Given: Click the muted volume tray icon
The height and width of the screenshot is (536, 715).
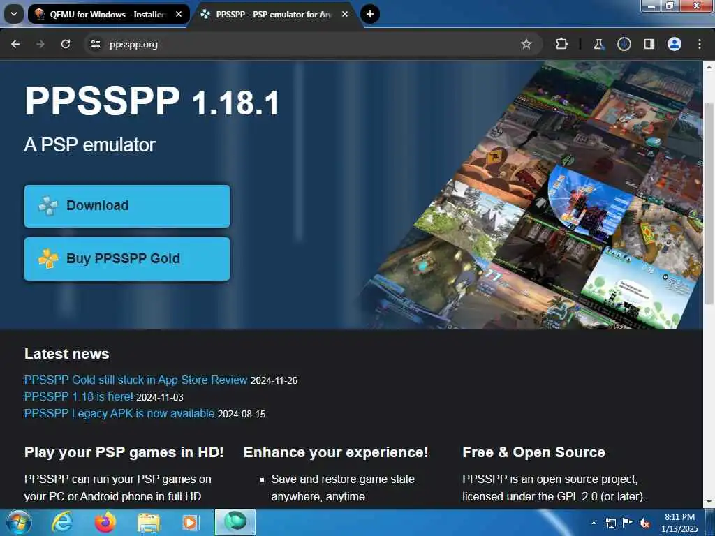Looking at the screenshot, I should pos(644,523).
